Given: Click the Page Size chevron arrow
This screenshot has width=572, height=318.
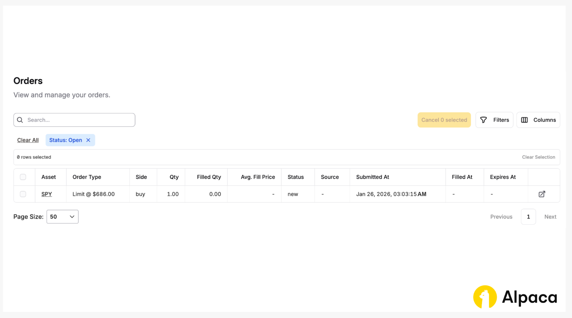Looking at the screenshot, I should tap(72, 217).
